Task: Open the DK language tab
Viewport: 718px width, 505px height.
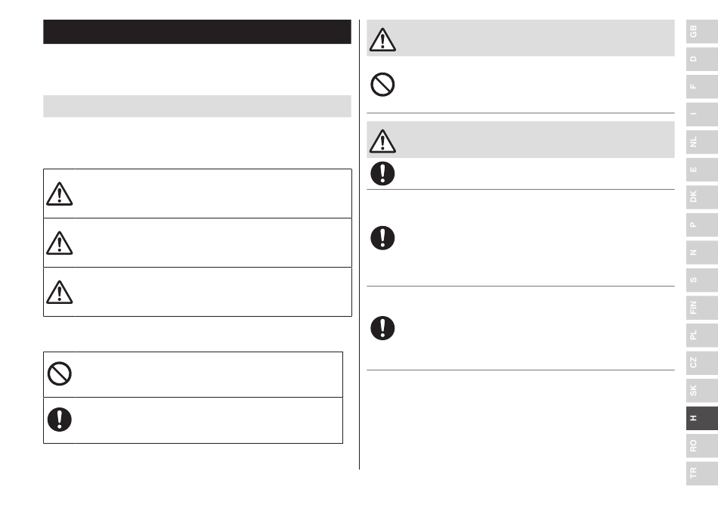Action: 702,197
